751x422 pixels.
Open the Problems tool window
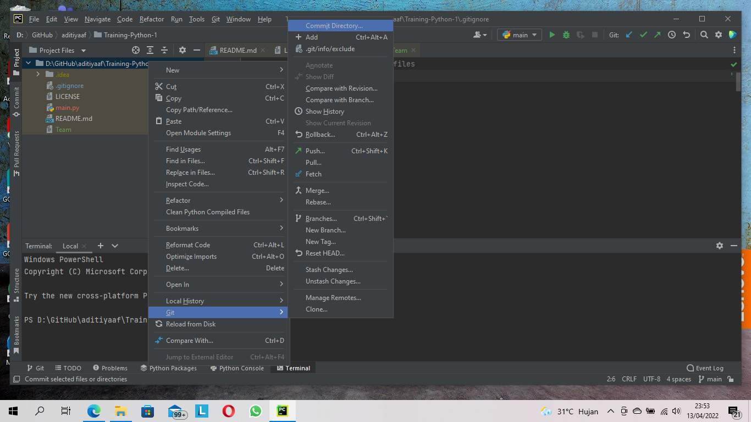click(110, 368)
